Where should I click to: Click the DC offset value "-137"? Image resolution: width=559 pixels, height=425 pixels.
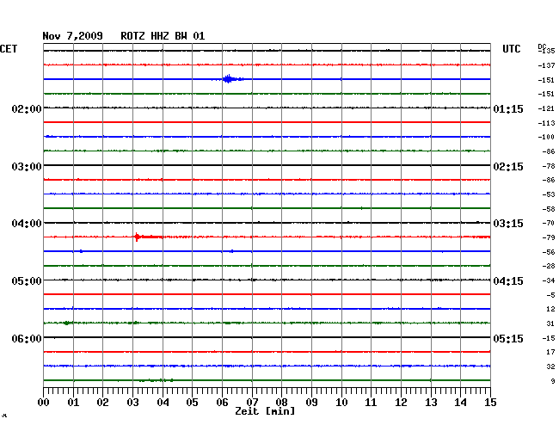pos(546,65)
